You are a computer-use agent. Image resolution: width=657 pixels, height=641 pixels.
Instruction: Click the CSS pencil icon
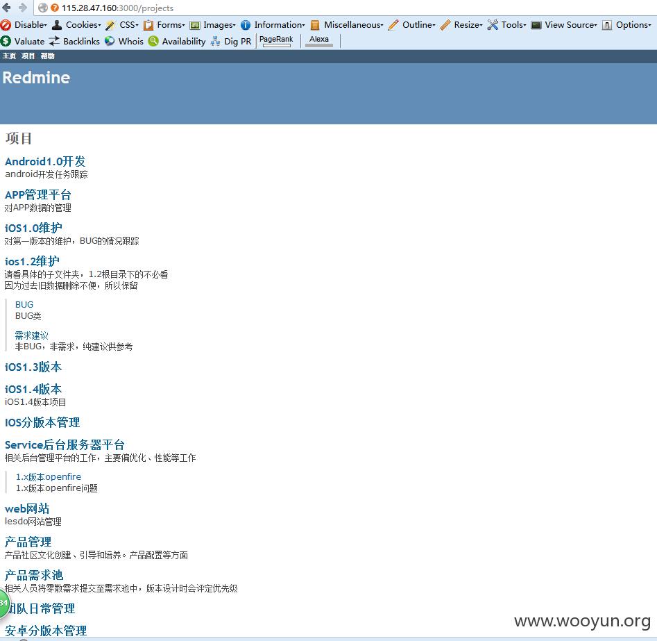click(x=110, y=25)
